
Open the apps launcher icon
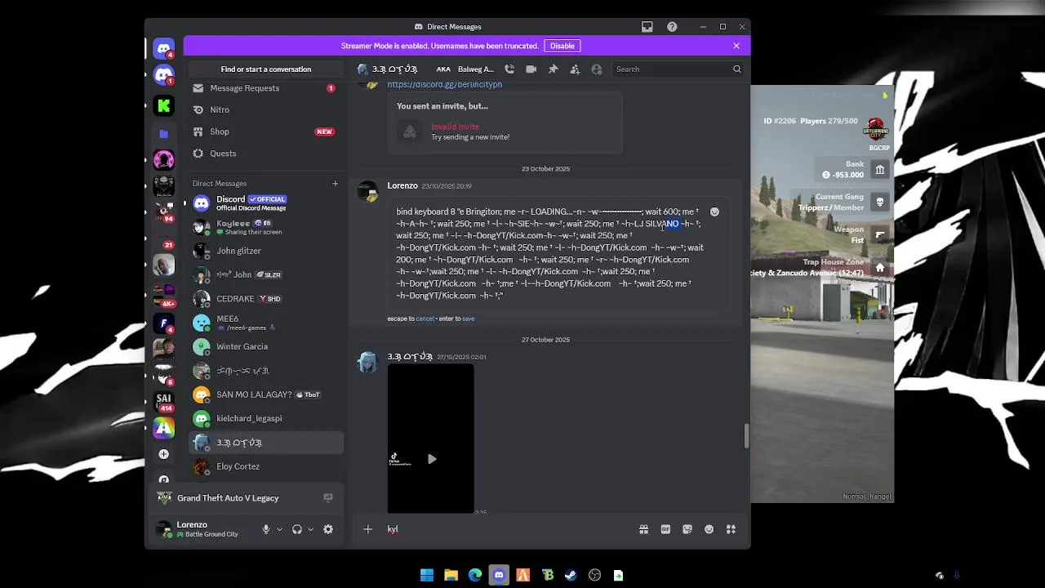[x=731, y=529]
